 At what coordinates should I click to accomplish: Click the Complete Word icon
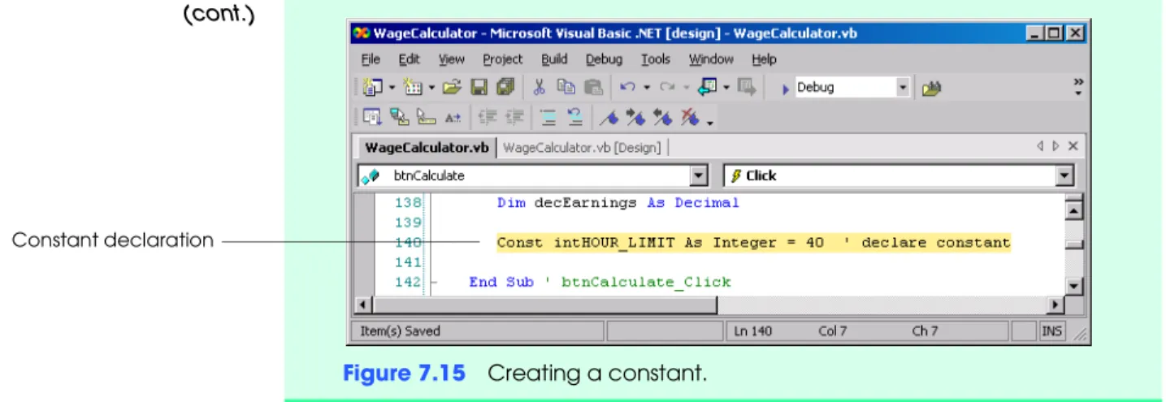pos(453,119)
